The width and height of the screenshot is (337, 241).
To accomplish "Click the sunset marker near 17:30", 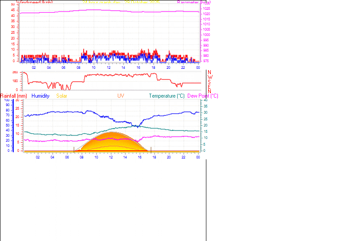I will [x=151, y=150].
